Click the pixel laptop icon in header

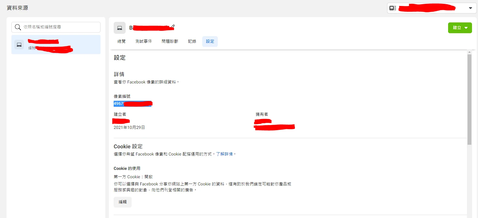tap(120, 28)
